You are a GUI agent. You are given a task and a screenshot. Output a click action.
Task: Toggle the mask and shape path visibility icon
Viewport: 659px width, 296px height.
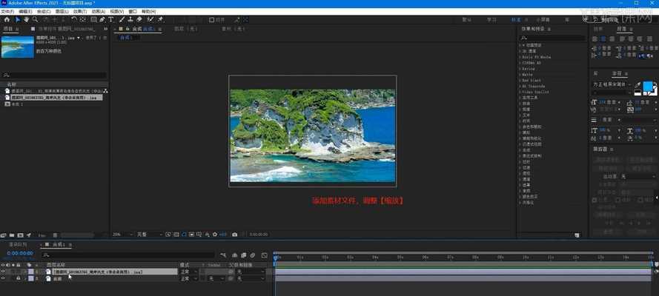tap(184, 235)
